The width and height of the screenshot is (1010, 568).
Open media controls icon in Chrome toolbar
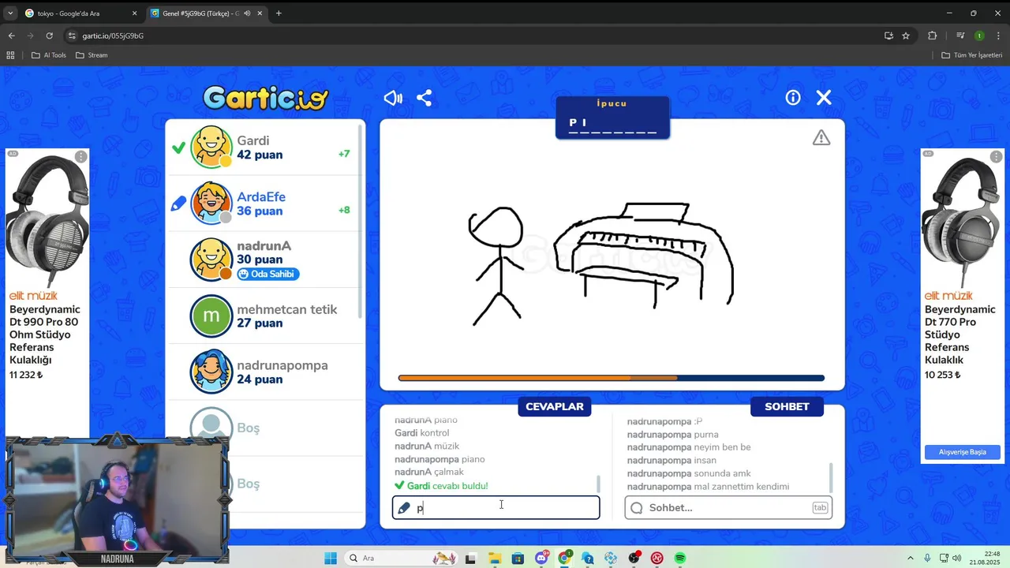(960, 35)
